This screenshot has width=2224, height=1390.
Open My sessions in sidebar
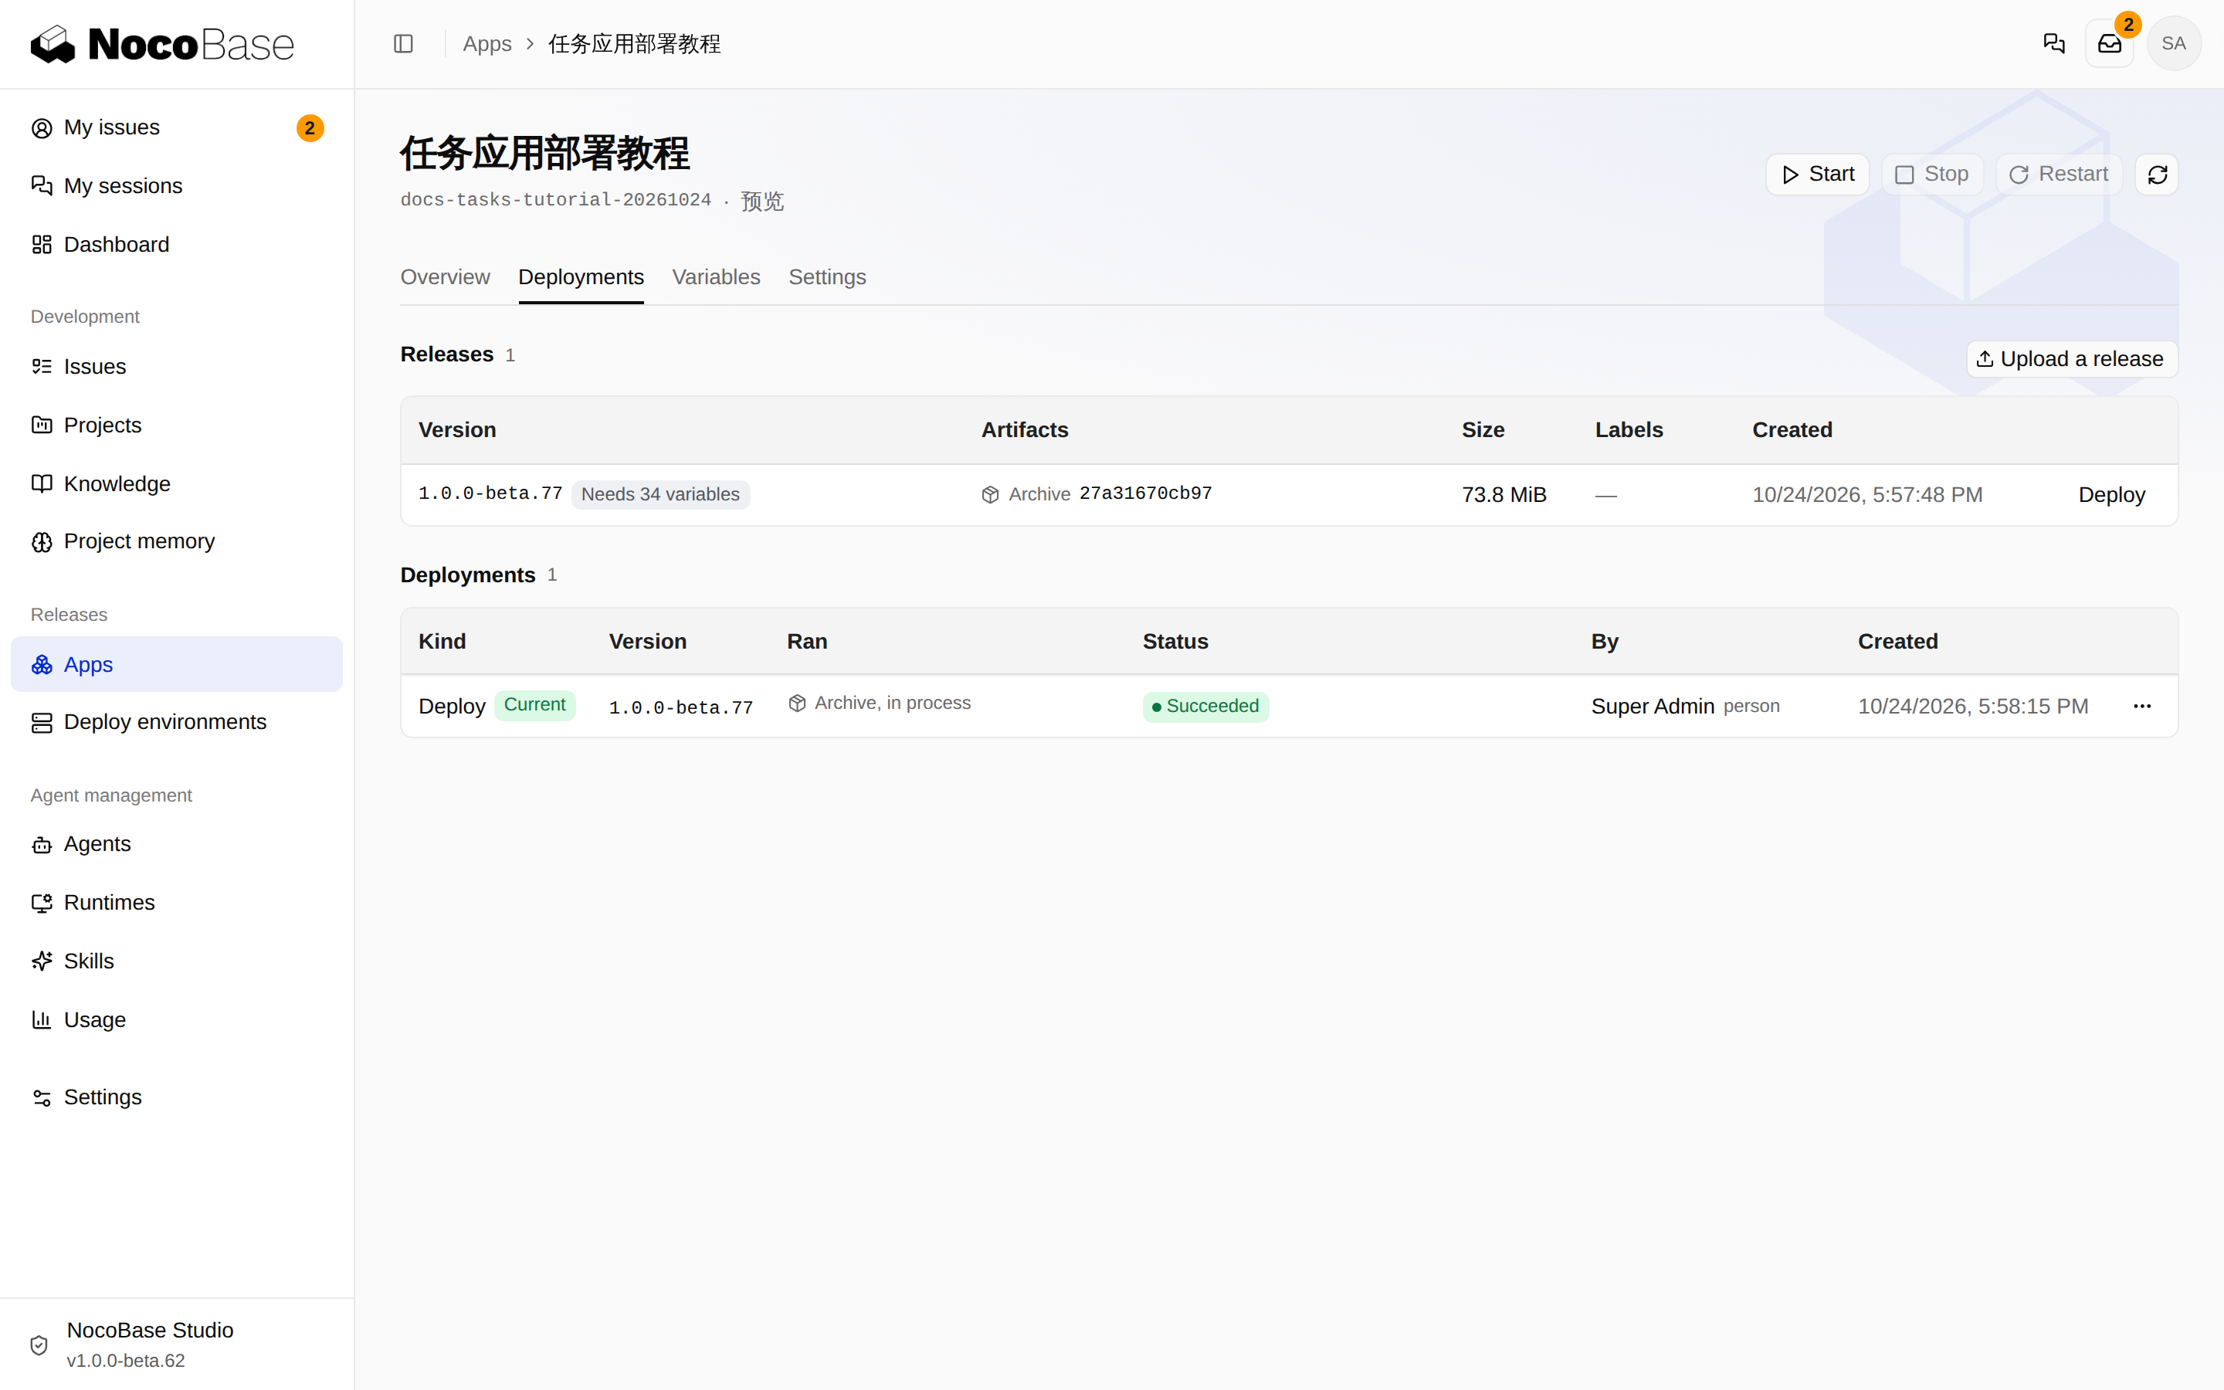[x=176, y=185]
